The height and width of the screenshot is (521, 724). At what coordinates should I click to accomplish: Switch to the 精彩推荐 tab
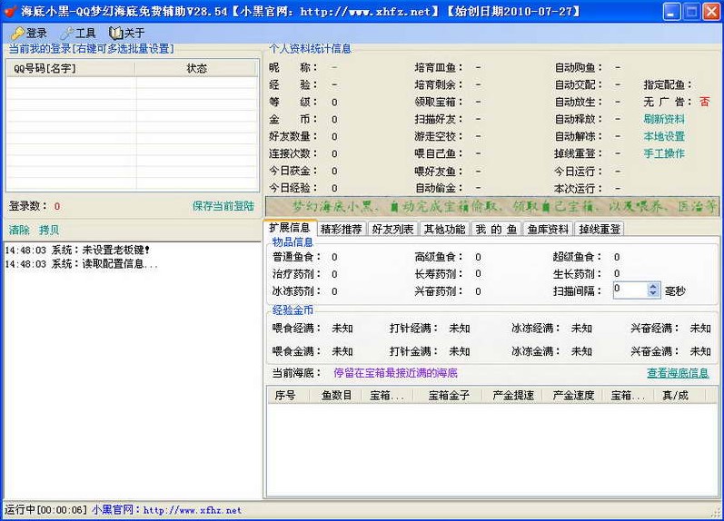(x=342, y=229)
